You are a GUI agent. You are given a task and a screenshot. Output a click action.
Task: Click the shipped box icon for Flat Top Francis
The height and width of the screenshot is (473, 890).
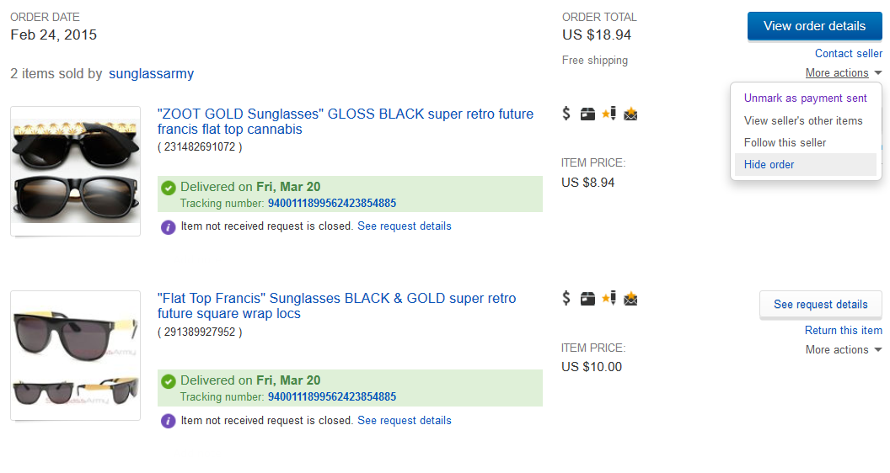pyautogui.click(x=587, y=298)
